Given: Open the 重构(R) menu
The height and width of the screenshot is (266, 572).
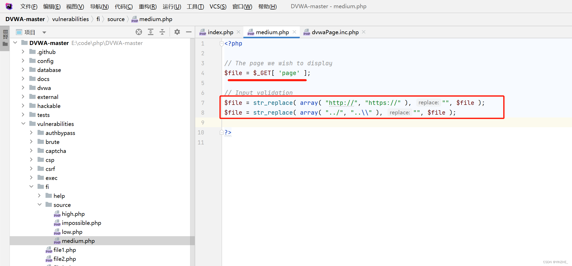Looking at the screenshot, I should 148,6.
